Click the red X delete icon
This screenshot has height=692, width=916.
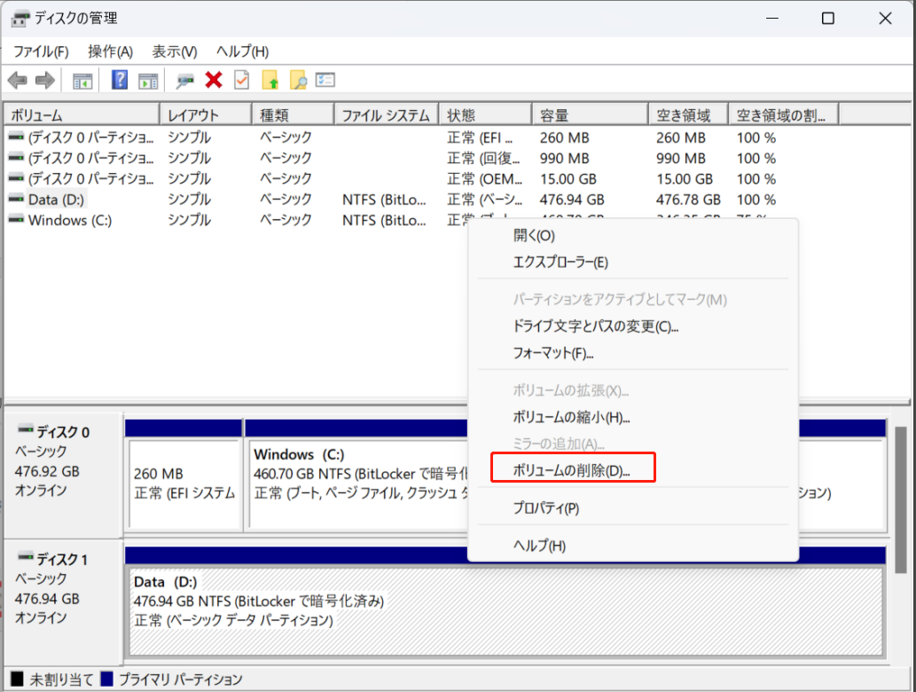213,81
